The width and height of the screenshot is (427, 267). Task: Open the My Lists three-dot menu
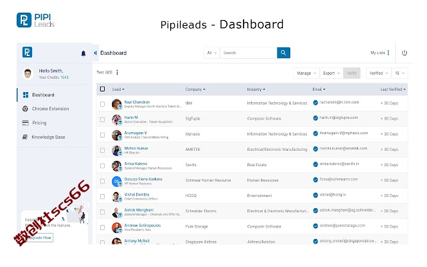coord(388,53)
